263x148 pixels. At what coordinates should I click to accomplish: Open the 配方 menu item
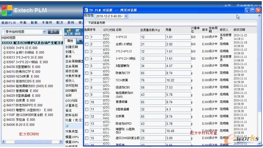pyautogui.click(x=60, y=22)
